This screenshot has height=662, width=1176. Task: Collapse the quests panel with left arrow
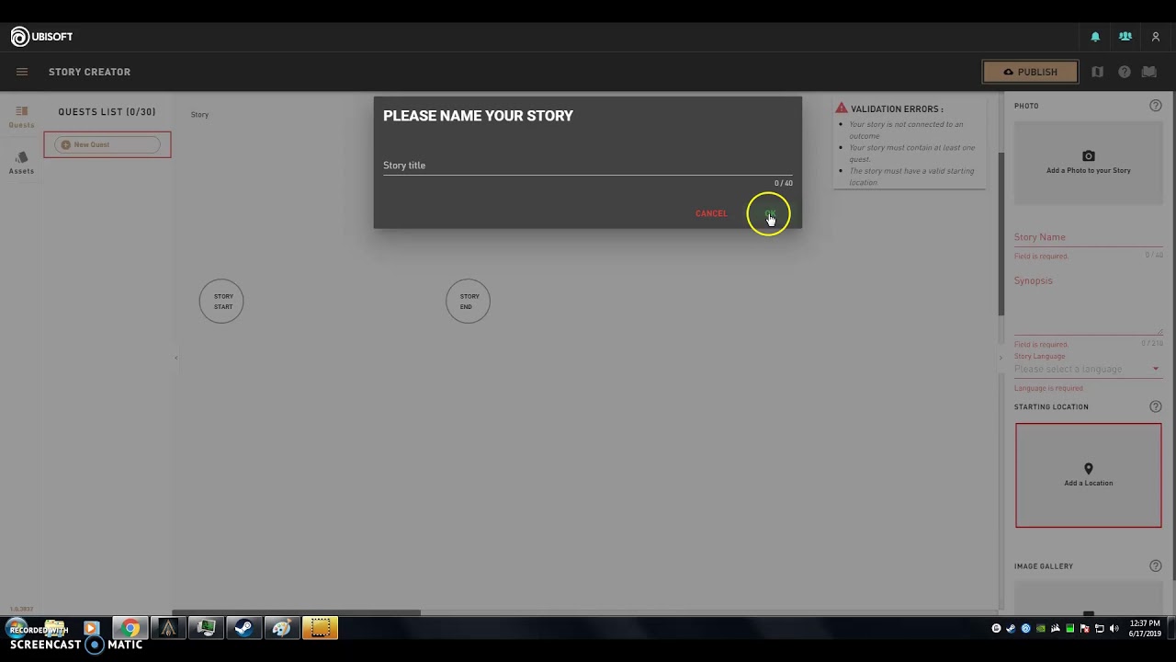175,358
